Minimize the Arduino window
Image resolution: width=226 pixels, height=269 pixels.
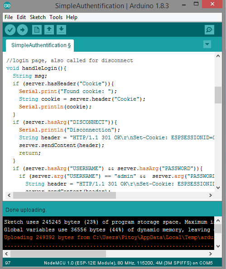coord(184,5)
